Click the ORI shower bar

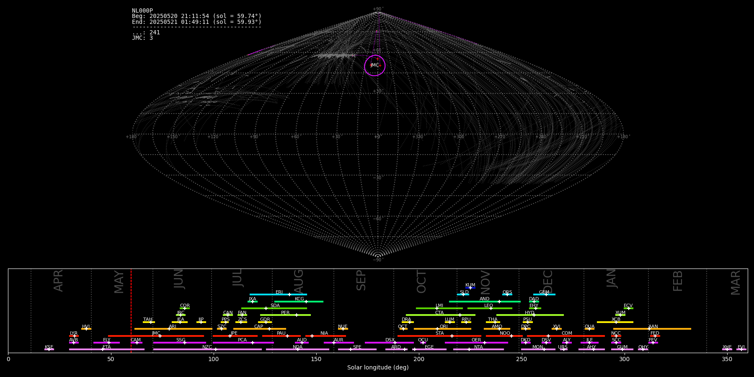442,329
